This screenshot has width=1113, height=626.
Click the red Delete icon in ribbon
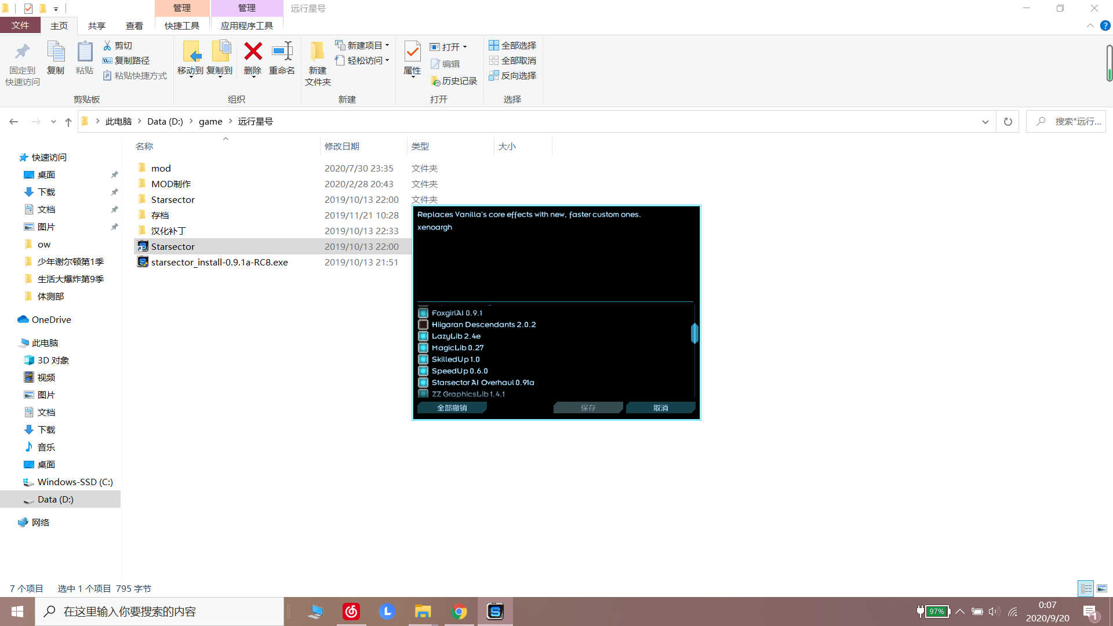click(x=253, y=52)
